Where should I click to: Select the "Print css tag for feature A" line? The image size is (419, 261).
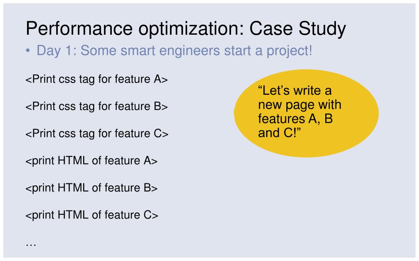click(97, 79)
